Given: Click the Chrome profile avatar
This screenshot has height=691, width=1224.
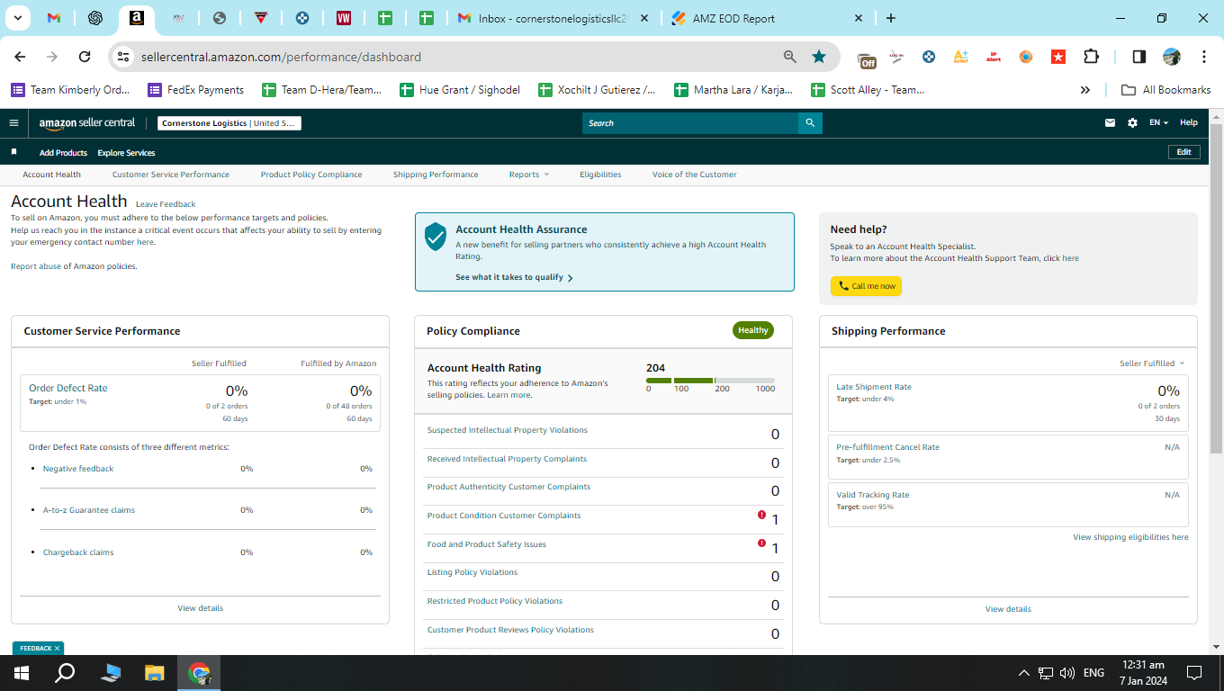Looking at the screenshot, I should (x=1172, y=57).
